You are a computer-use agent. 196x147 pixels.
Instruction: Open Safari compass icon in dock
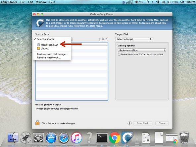64,138
